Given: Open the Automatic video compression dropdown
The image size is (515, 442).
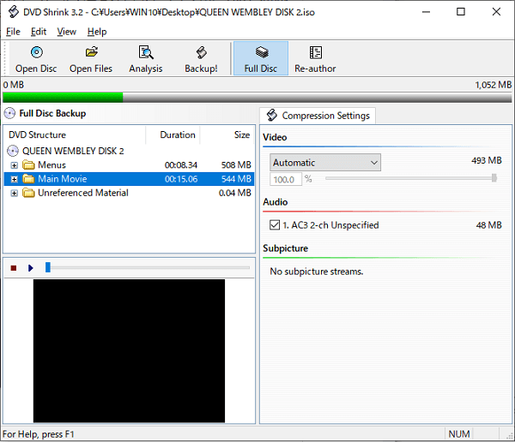Looking at the screenshot, I should (325, 163).
